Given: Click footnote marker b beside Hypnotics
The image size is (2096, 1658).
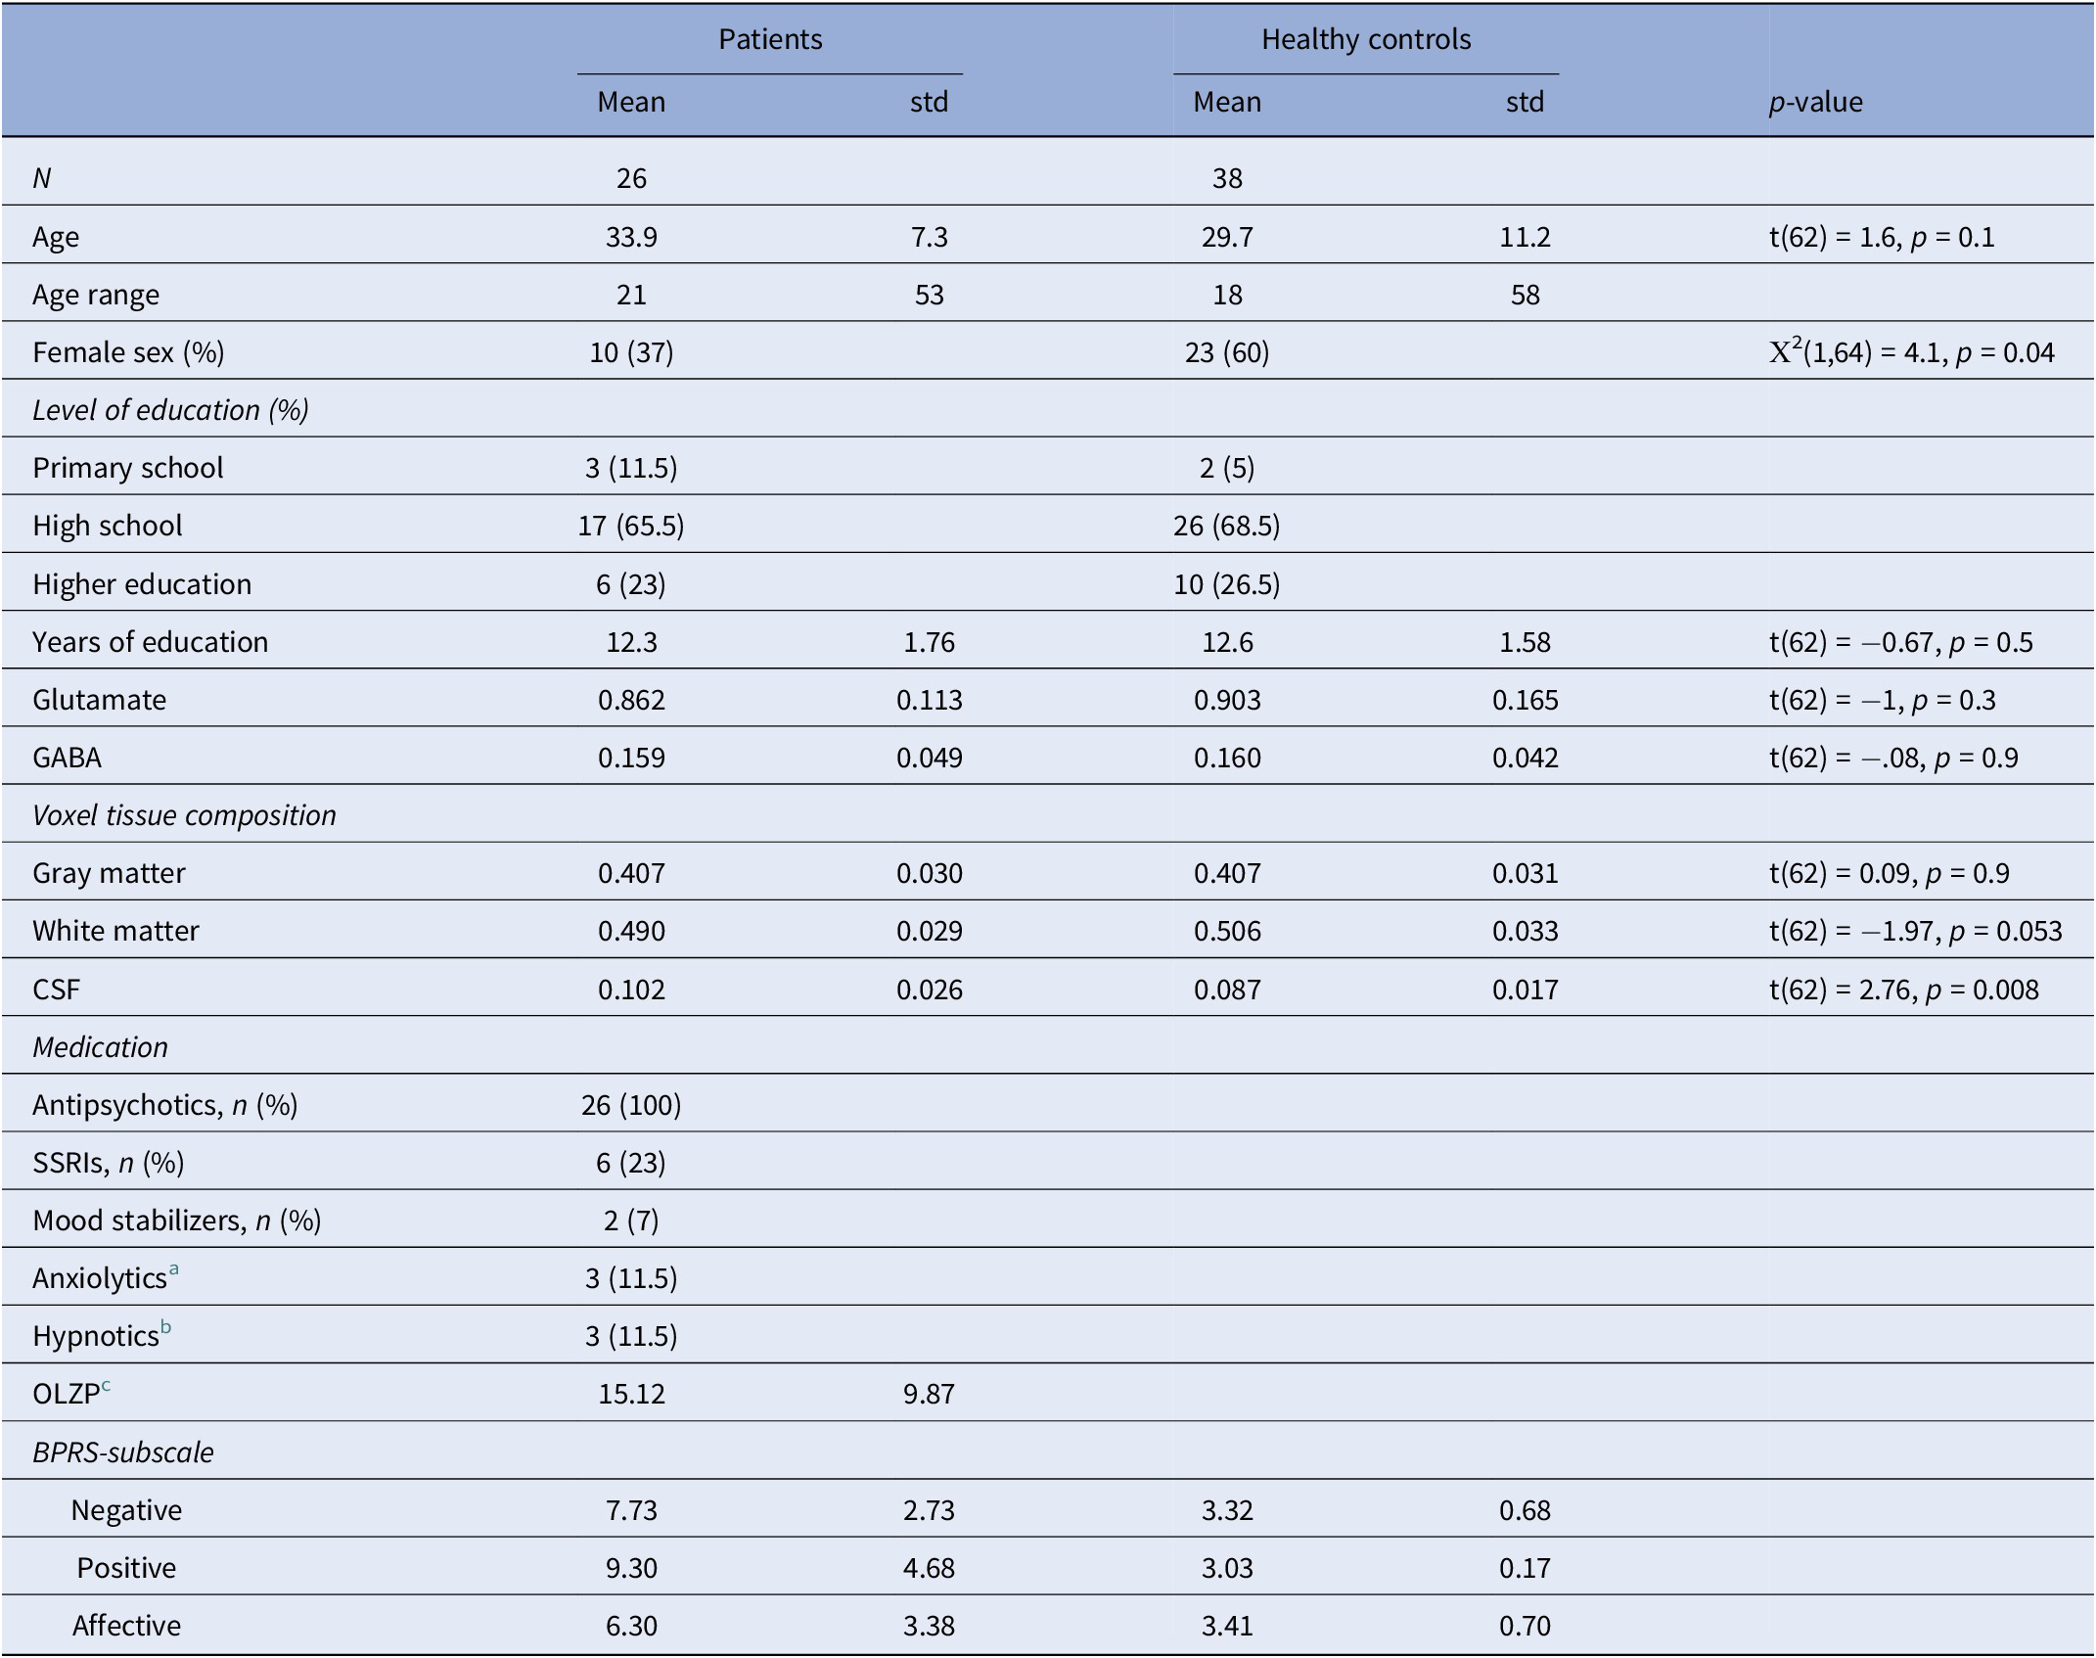Looking at the screenshot, I should [165, 1327].
